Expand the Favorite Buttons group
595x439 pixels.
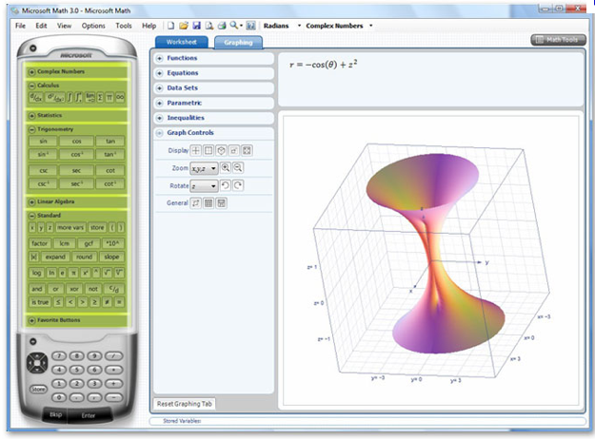point(31,320)
